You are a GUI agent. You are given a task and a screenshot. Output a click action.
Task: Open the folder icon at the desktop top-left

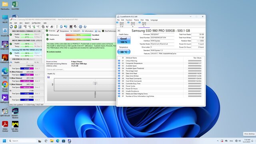5,5
